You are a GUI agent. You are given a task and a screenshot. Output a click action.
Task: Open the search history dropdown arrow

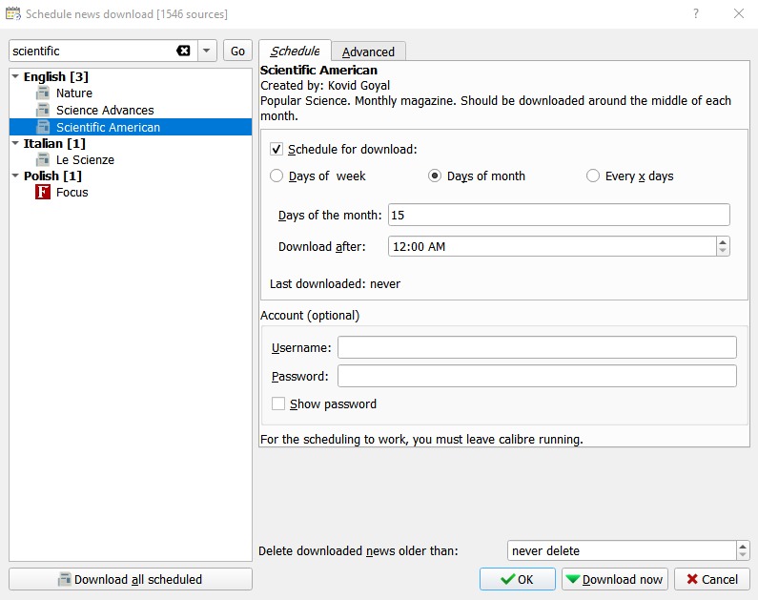pyautogui.click(x=206, y=51)
